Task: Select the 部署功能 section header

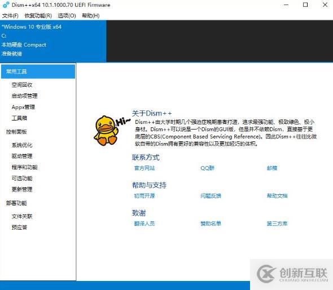Action: point(16,203)
